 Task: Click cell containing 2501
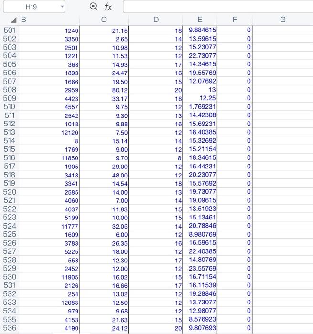(49, 47)
